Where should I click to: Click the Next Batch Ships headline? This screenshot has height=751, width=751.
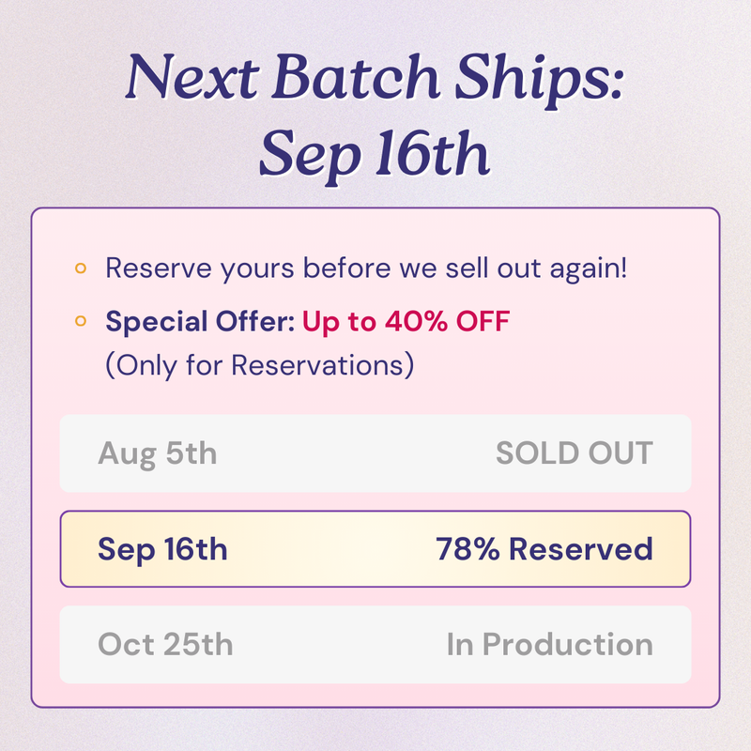[x=375, y=78]
